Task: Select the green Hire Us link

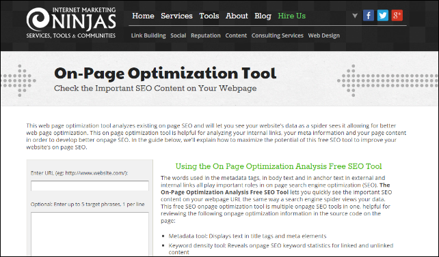Action: [x=292, y=16]
